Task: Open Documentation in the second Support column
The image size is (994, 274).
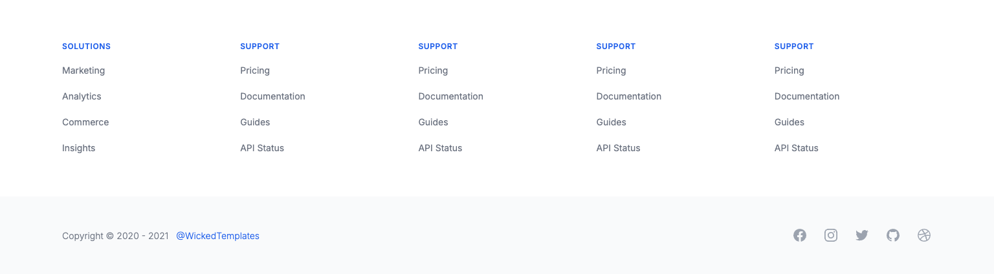Action: [x=450, y=96]
